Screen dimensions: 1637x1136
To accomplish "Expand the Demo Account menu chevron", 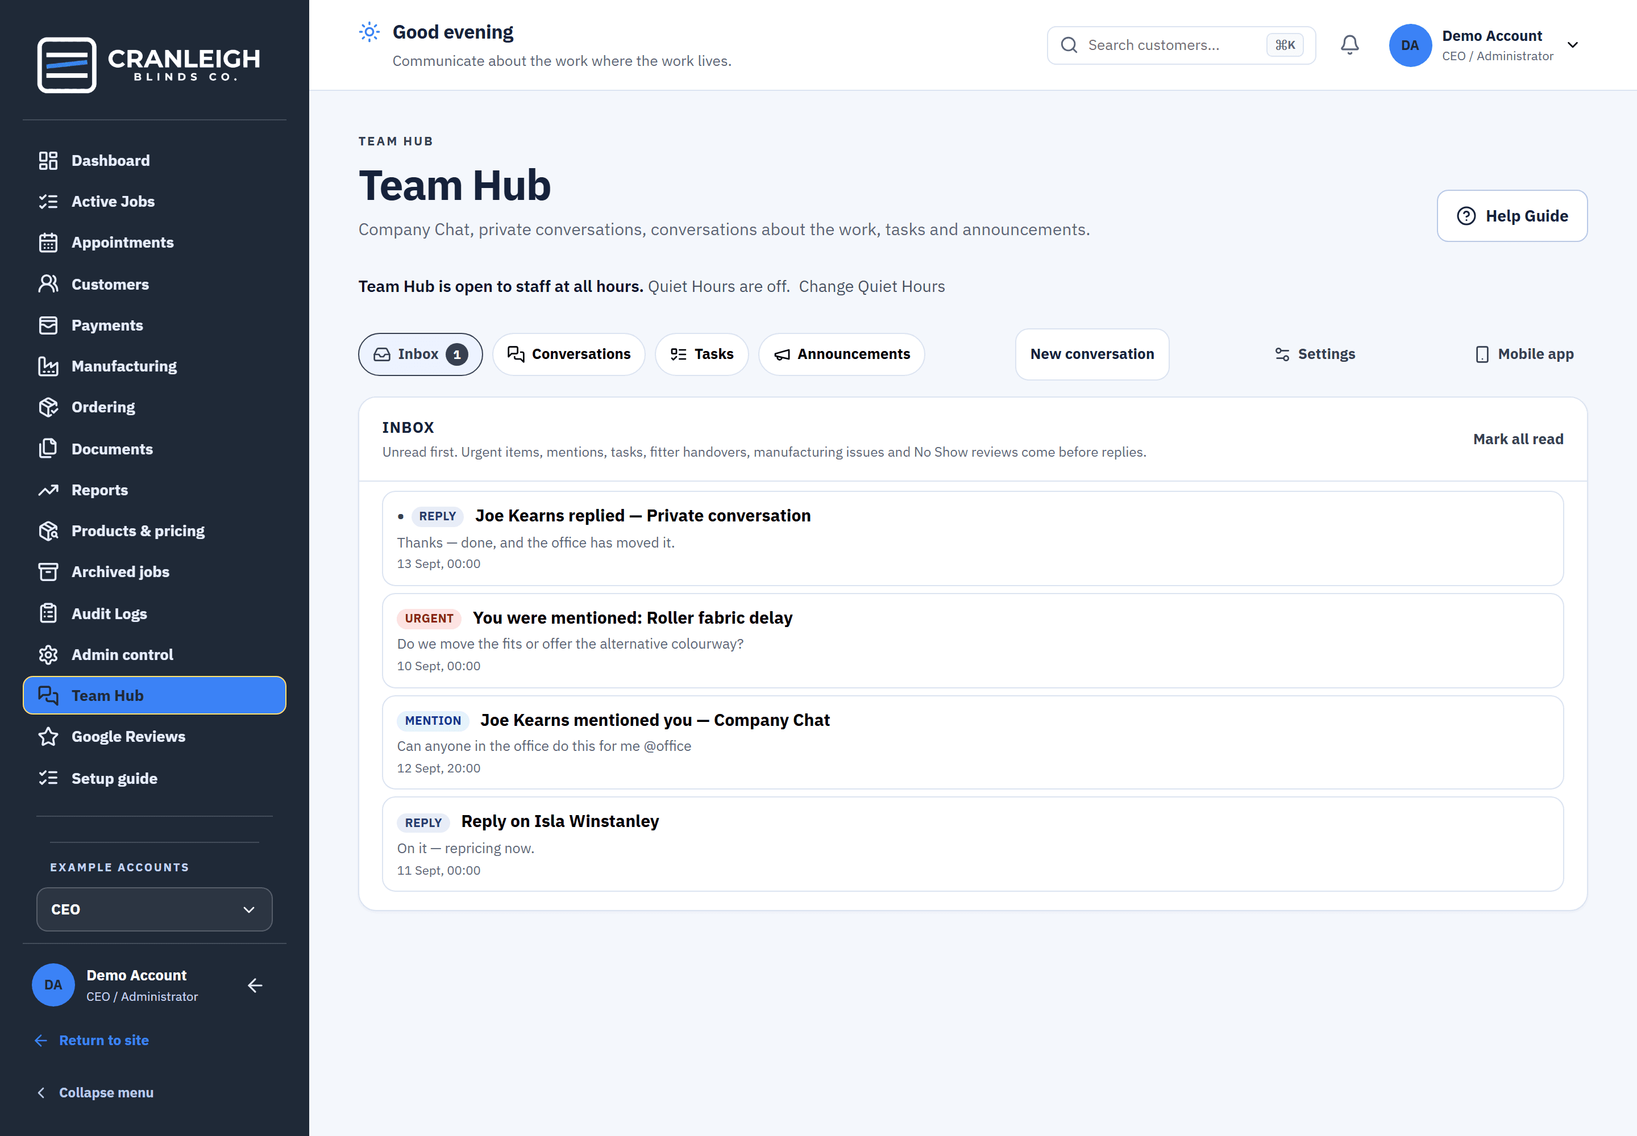I will point(1573,45).
